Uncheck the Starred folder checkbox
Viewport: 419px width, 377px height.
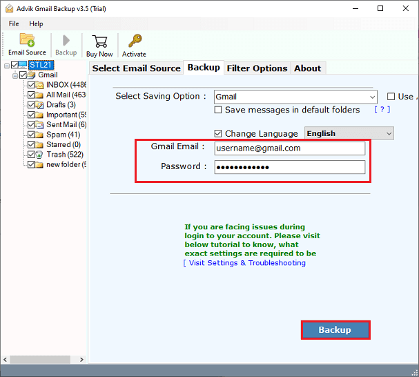click(31, 144)
